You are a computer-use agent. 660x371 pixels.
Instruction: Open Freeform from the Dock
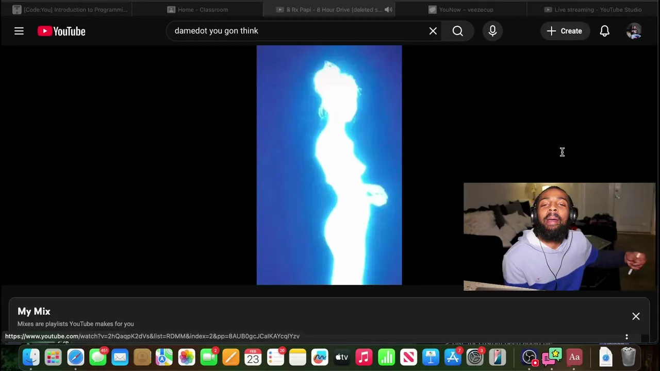[x=320, y=357]
